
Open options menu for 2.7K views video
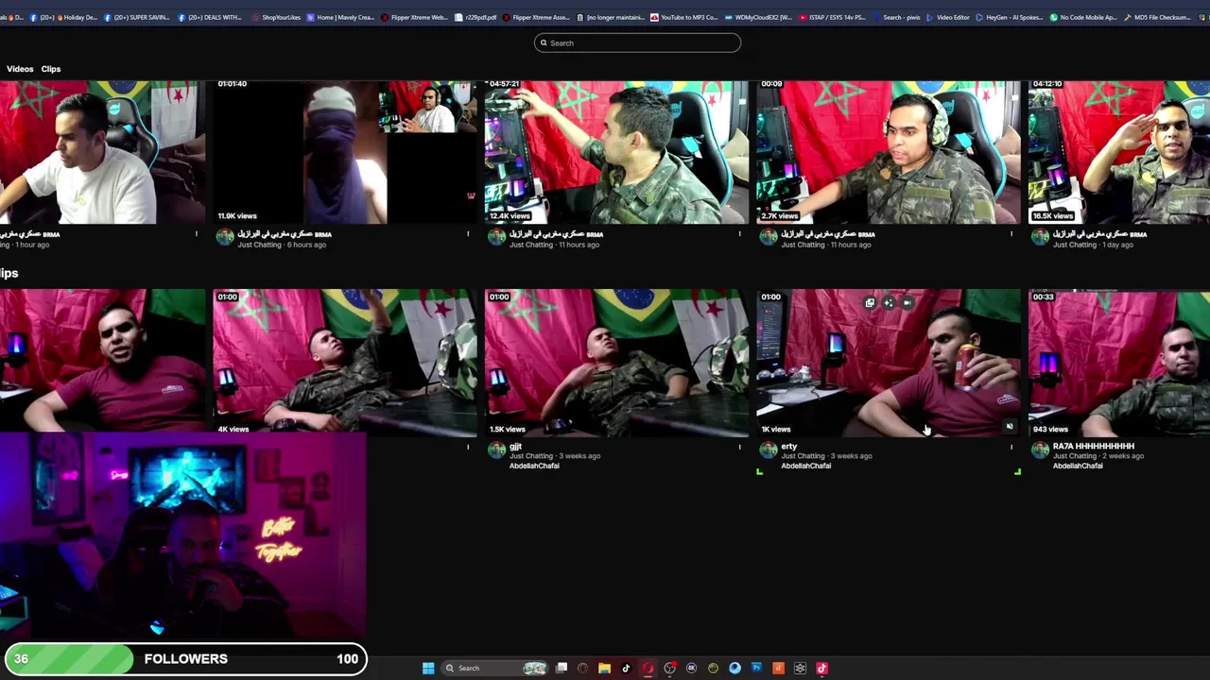(x=1011, y=234)
